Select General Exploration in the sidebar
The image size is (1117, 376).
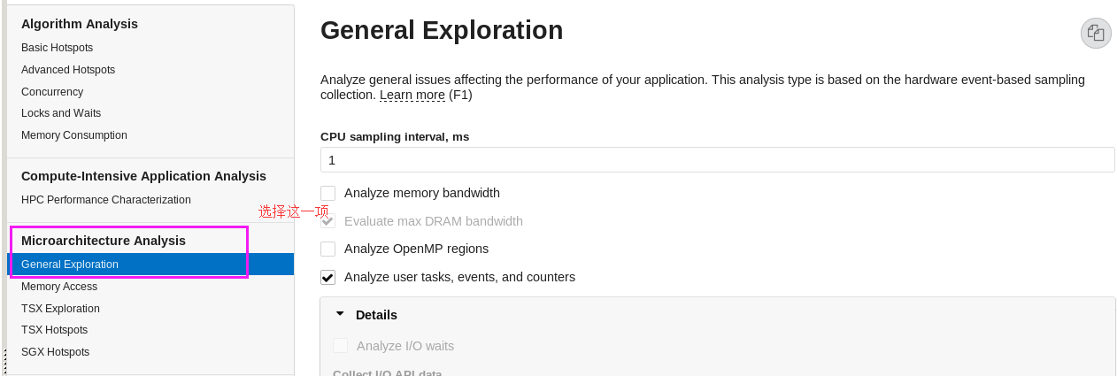[x=70, y=265]
